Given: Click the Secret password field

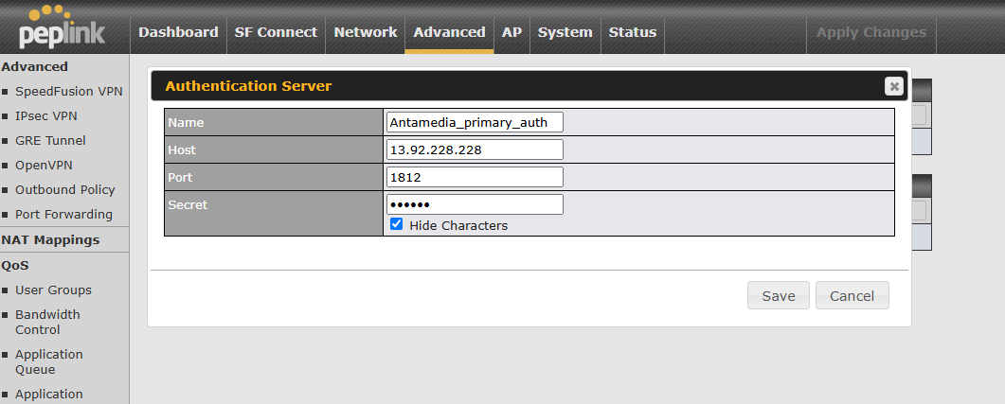Looking at the screenshot, I should tap(475, 204).
